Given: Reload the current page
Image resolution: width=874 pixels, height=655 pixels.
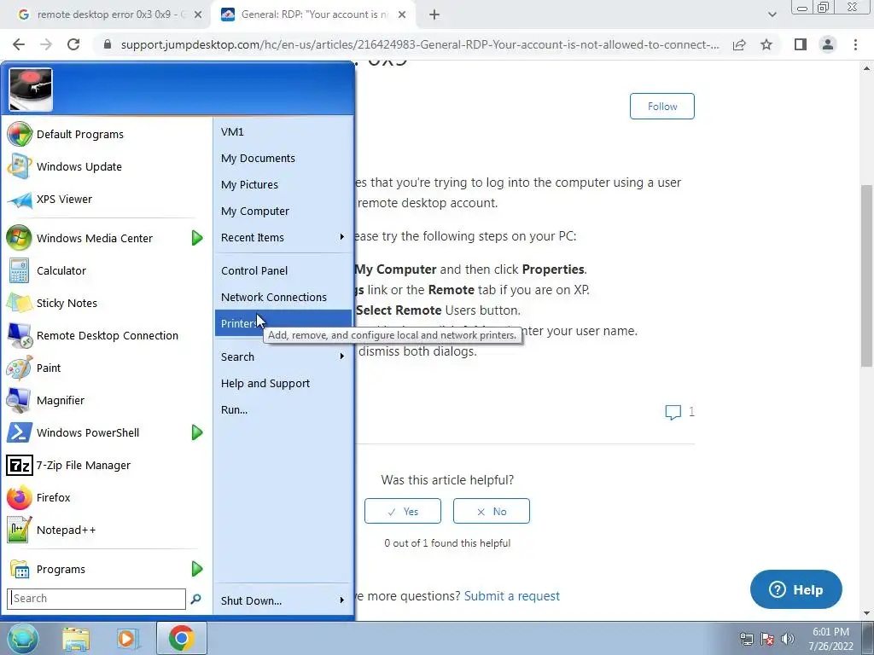Looking at the screenshot, I should 73,44.
